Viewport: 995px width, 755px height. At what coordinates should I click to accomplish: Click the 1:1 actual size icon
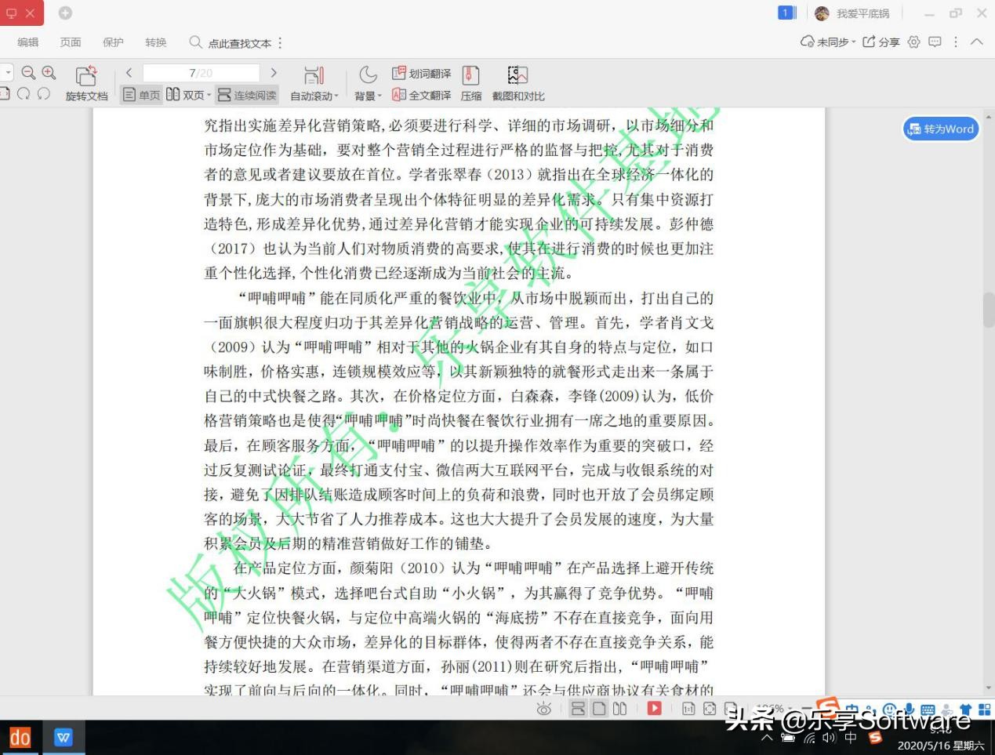click(688, 708)
